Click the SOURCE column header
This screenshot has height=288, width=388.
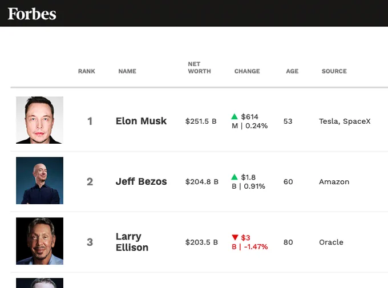coord(334,71)
